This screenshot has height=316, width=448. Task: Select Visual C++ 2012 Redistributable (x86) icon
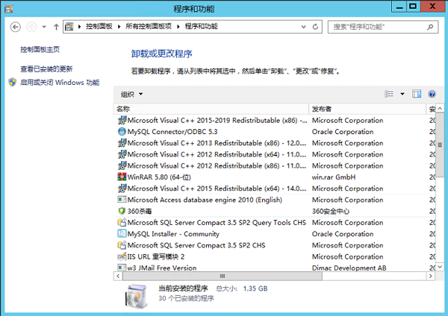click(122, 165)
